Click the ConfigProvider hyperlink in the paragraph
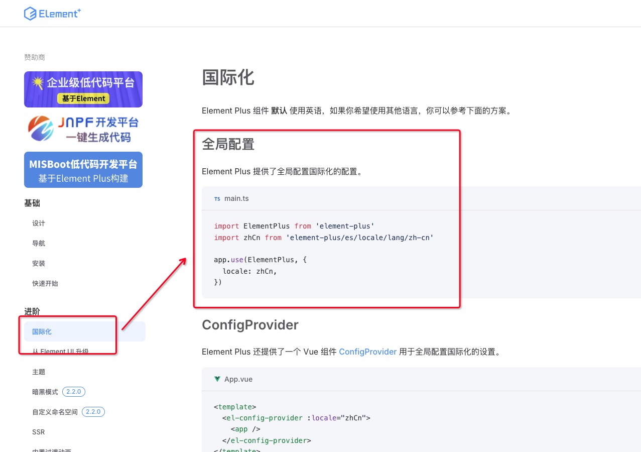 [368, 352]
